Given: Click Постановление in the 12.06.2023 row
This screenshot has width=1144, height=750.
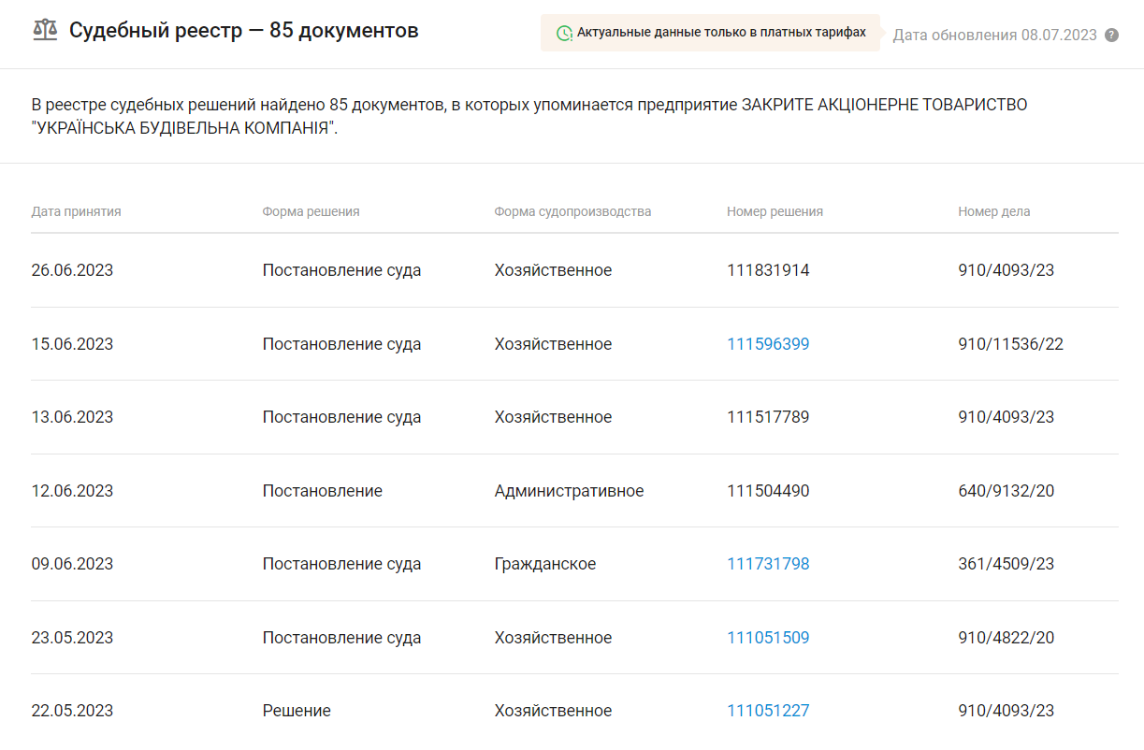Looking at the screenshot, I should pos(322,491).
